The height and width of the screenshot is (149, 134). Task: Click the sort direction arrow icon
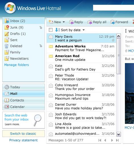[57, 30]
